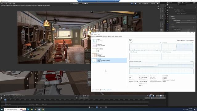Click the viewport Noise Threshold value field

189,21
